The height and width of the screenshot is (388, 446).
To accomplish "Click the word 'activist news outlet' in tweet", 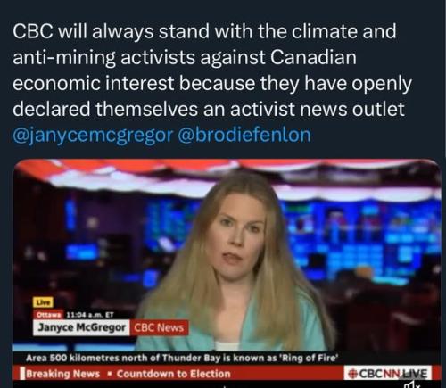I will [x=317, y=109].
